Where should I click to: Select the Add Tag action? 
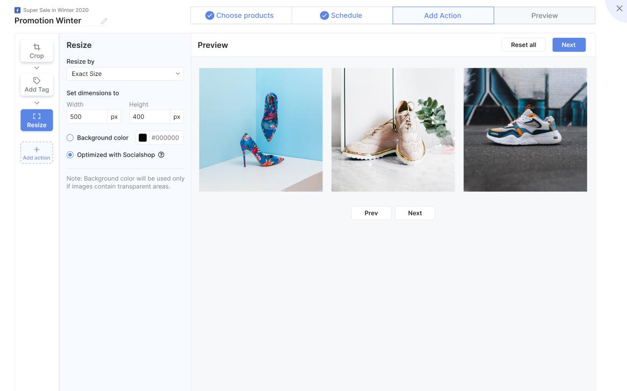[37, 85]
